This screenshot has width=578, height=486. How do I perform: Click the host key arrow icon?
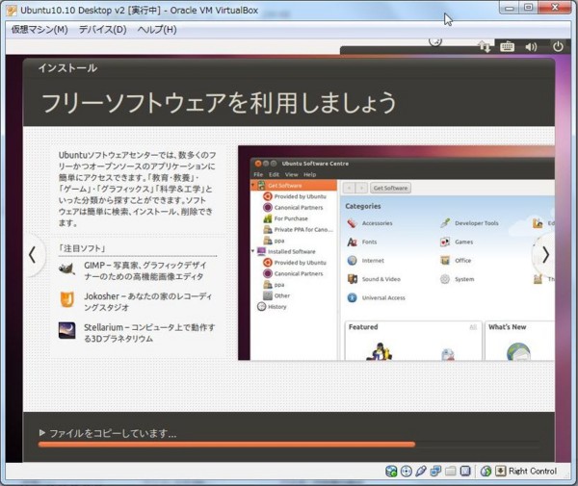click(x=500, y=471)
